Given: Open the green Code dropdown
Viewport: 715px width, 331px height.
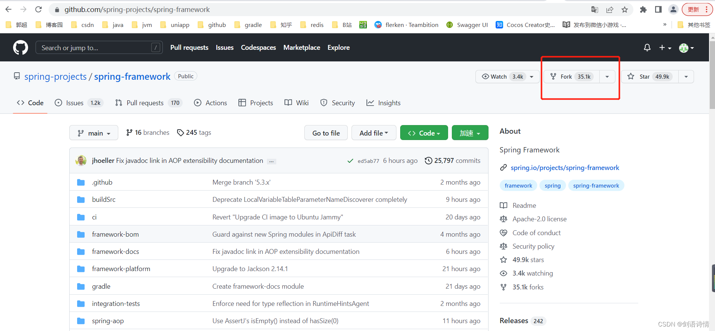Looking at the screenshot, I should [x=424, y=133].
